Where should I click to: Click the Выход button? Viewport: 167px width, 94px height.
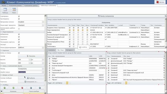(160, 2)
